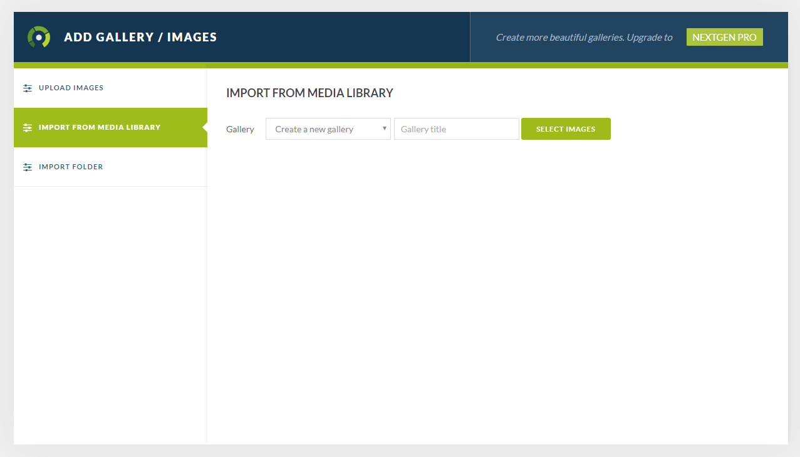Choose Import Folder from the sidebar menu
Screen dimensions: 800x457
pos(70,166)
